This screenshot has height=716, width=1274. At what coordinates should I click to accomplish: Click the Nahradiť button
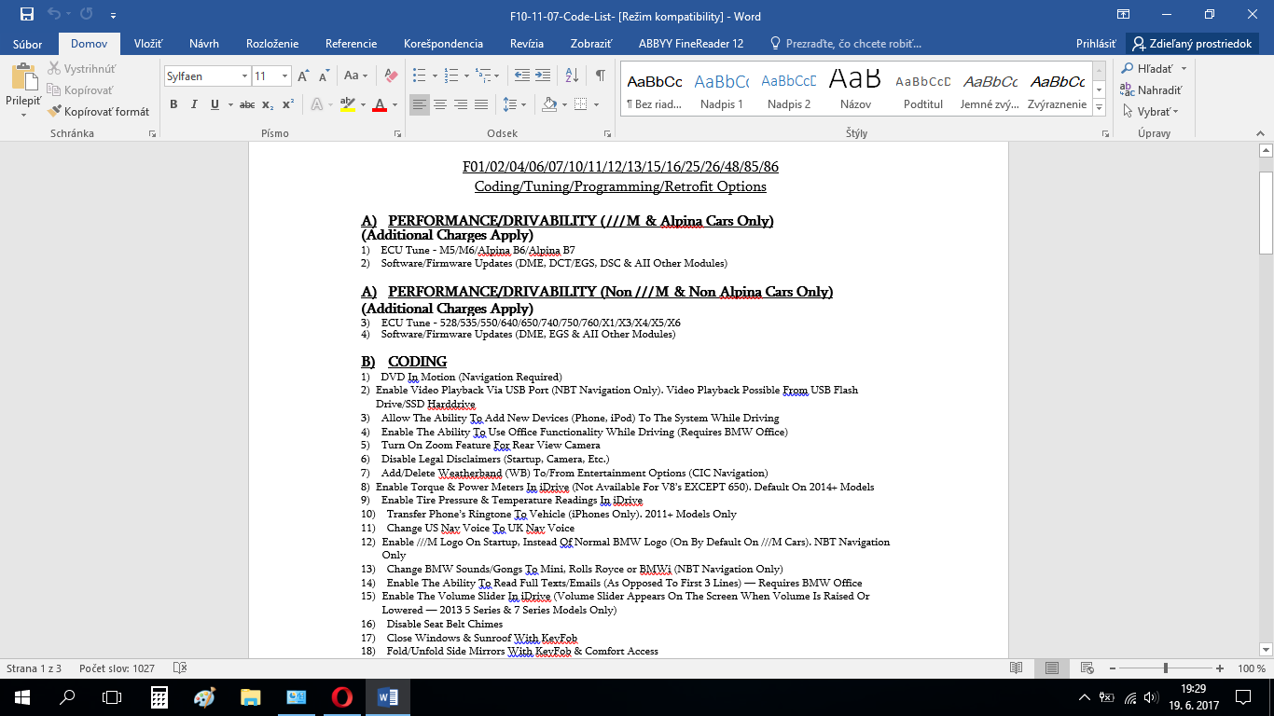click(x=1151, y=90)
